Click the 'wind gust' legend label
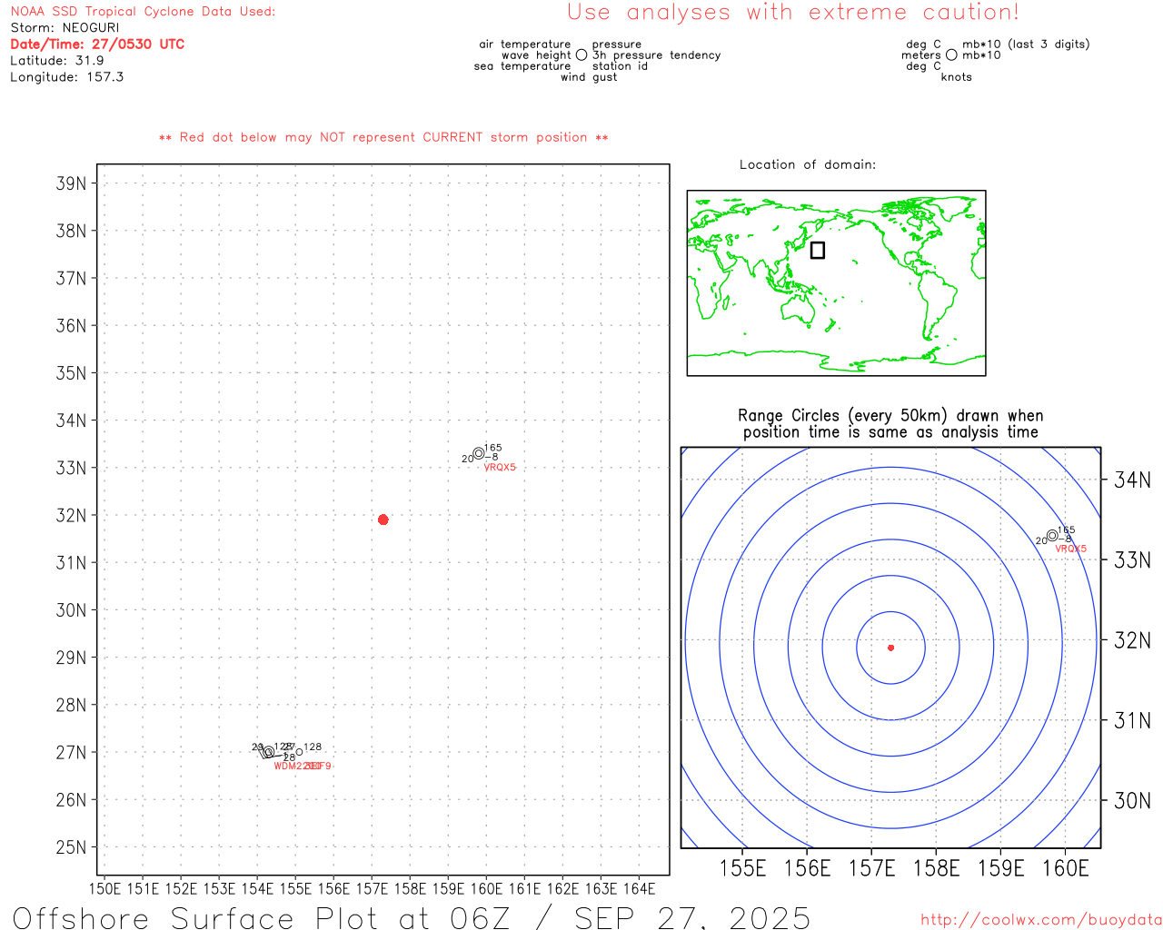Screen dimensions: 1163x930 click(x=589, y=77)
